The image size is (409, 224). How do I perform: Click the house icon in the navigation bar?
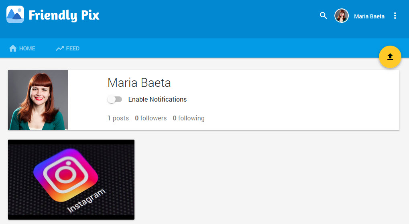(13, 48)
